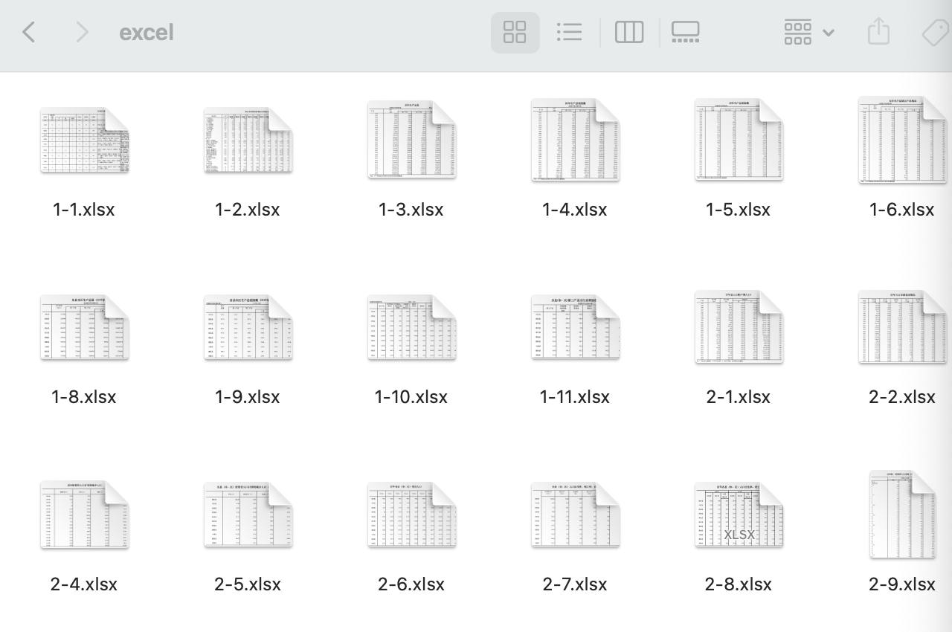This screenshot has width=952, height=632.
Task: Click the file name 1-10.xlsx
Action: click(411, 397)
